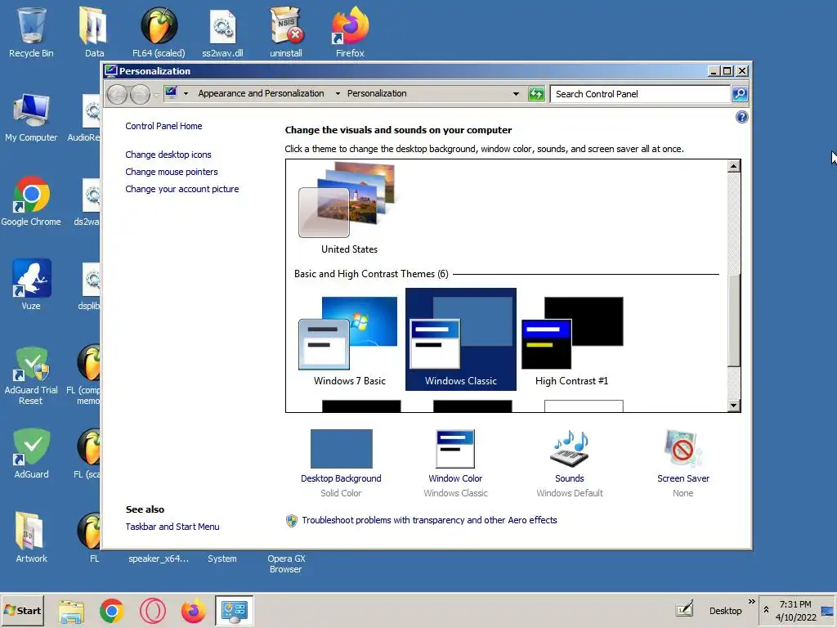Click the theme list scroll down arrow
This screenshot has width=837, height=628.
coord(733,406)
